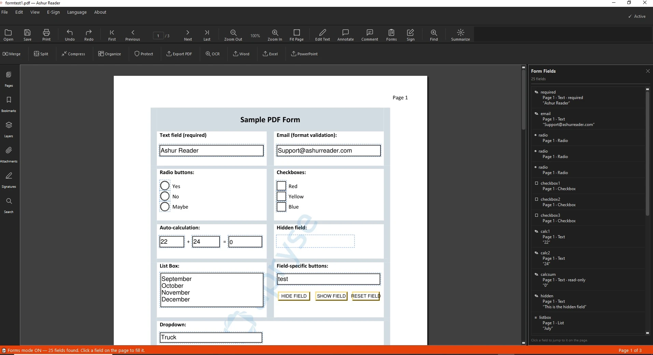Show the Layers sidebar panel
Image resolution: width=653 pixels, height=355 pixels.
(x=9, y=130)
